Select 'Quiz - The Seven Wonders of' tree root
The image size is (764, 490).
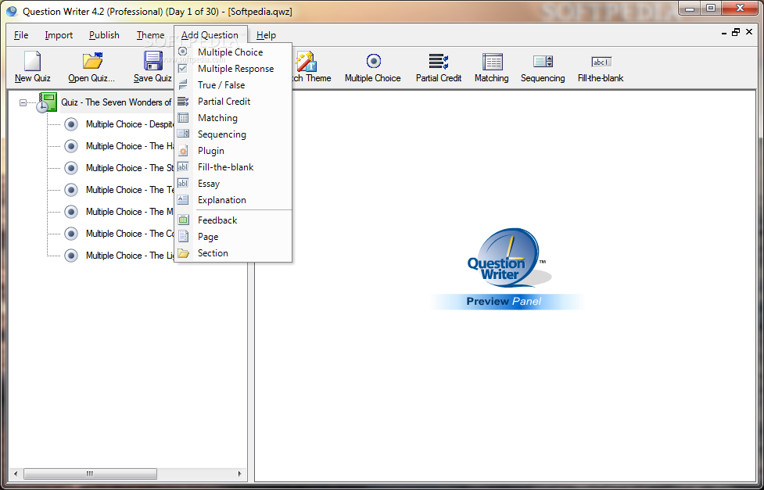(x=117, y=102)
